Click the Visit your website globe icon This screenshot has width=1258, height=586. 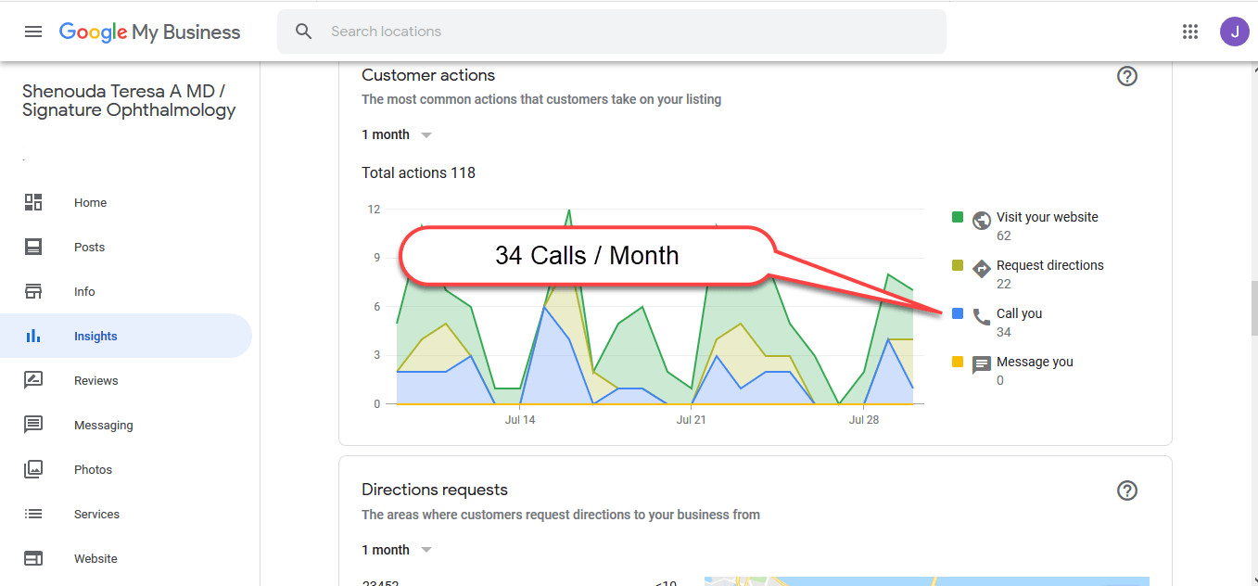click(981, 221)
